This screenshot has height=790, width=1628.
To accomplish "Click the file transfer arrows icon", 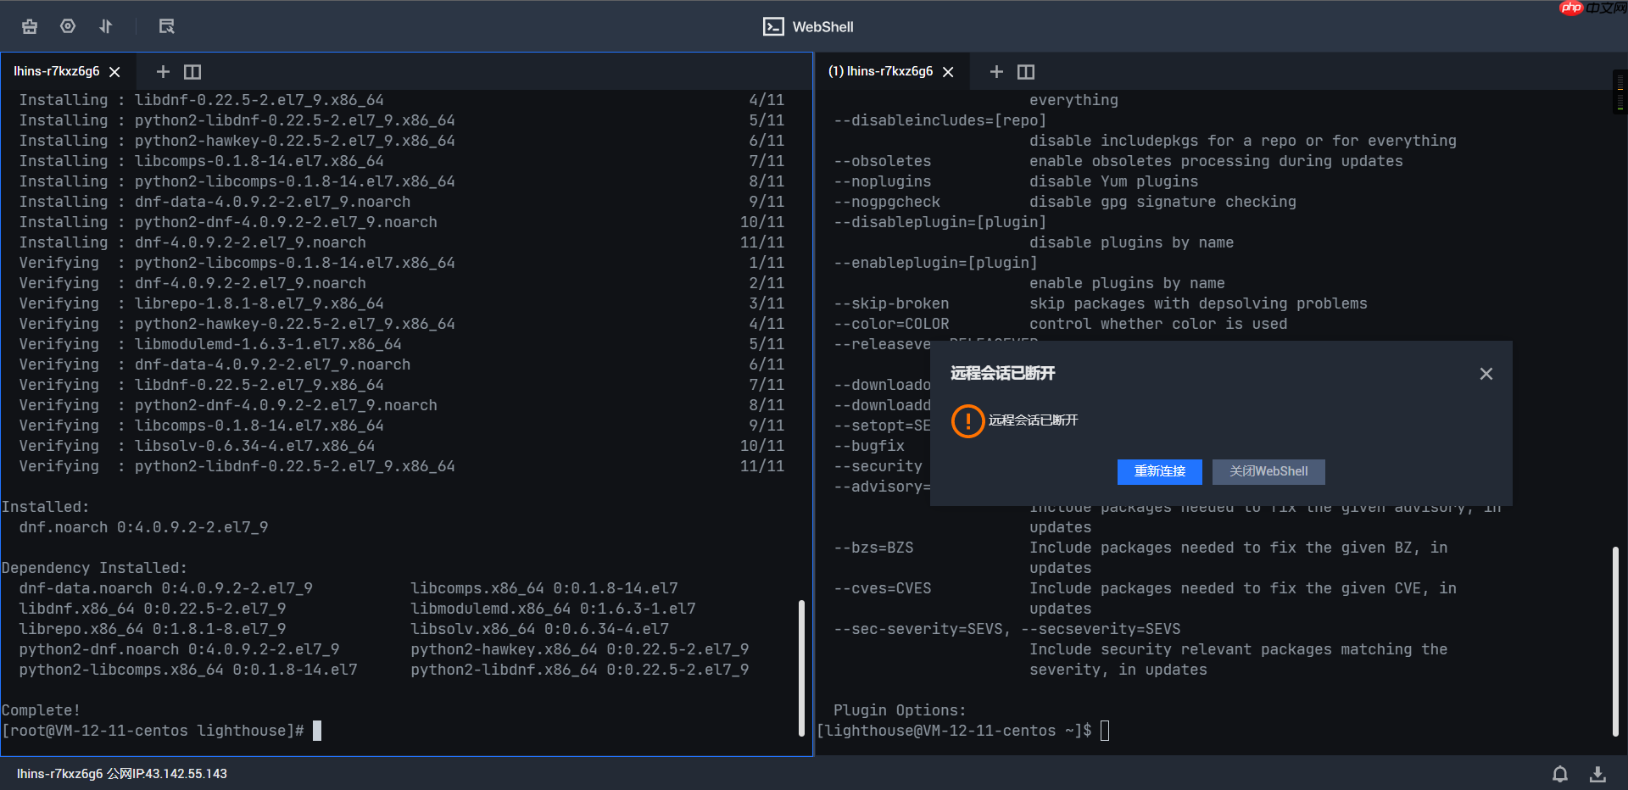I will [106, 26].
